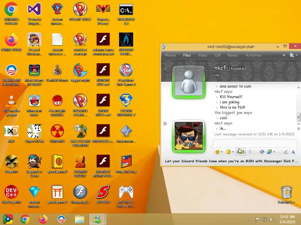Collapse nkcf's display picture with arrow
The width and height of the screenshot is (301, 225).
[x=165, y=69]
